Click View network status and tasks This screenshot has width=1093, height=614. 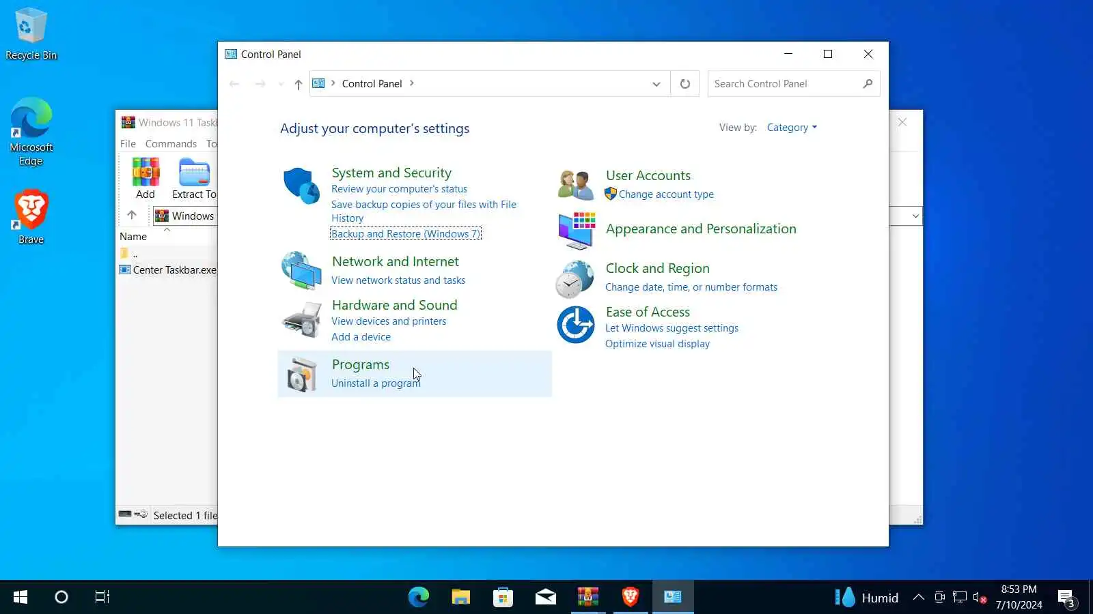[x=398, y=280]
